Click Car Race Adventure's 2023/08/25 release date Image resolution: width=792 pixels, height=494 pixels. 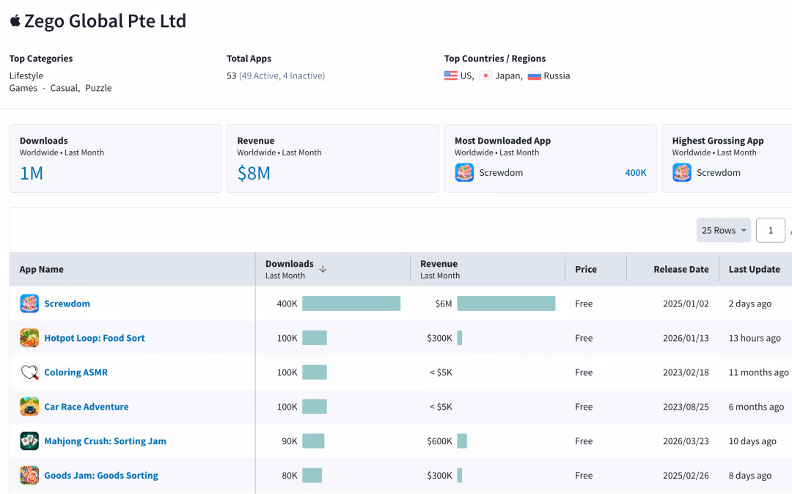click(686, 407)
